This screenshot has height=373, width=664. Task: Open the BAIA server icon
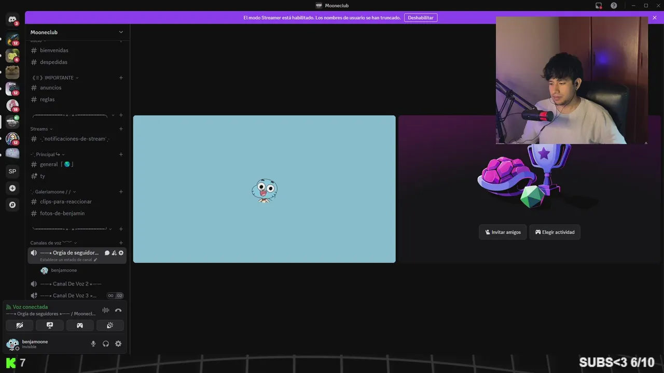[x=12, y=89]
